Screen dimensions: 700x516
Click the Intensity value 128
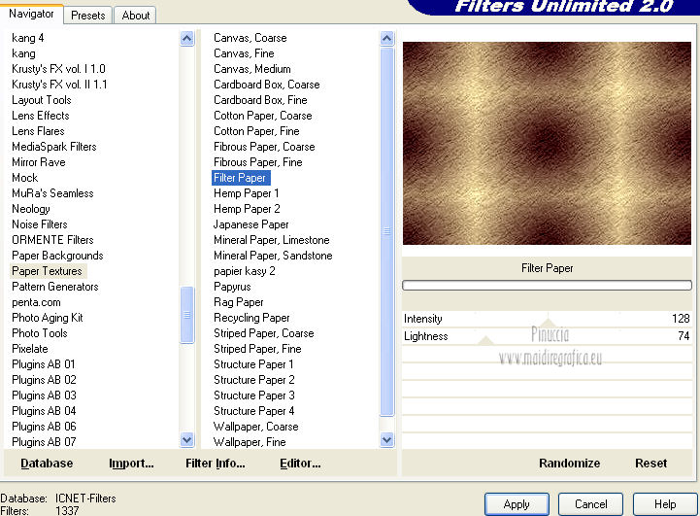click(x=681, y=319)
